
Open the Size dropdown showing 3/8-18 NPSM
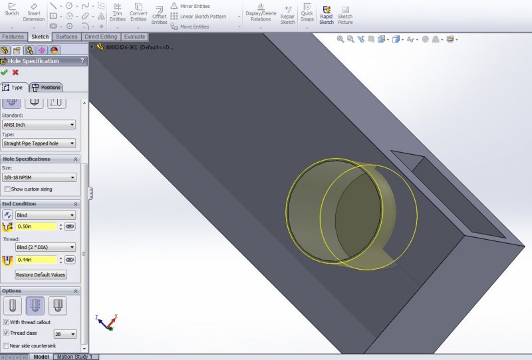39,177
